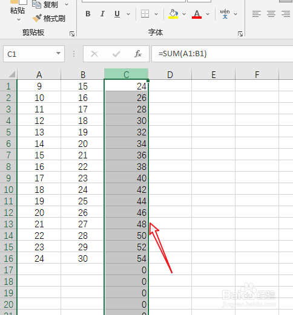
Task: Click the formula bar showing =SUM(A1:B1)
Action: [222, 54]
